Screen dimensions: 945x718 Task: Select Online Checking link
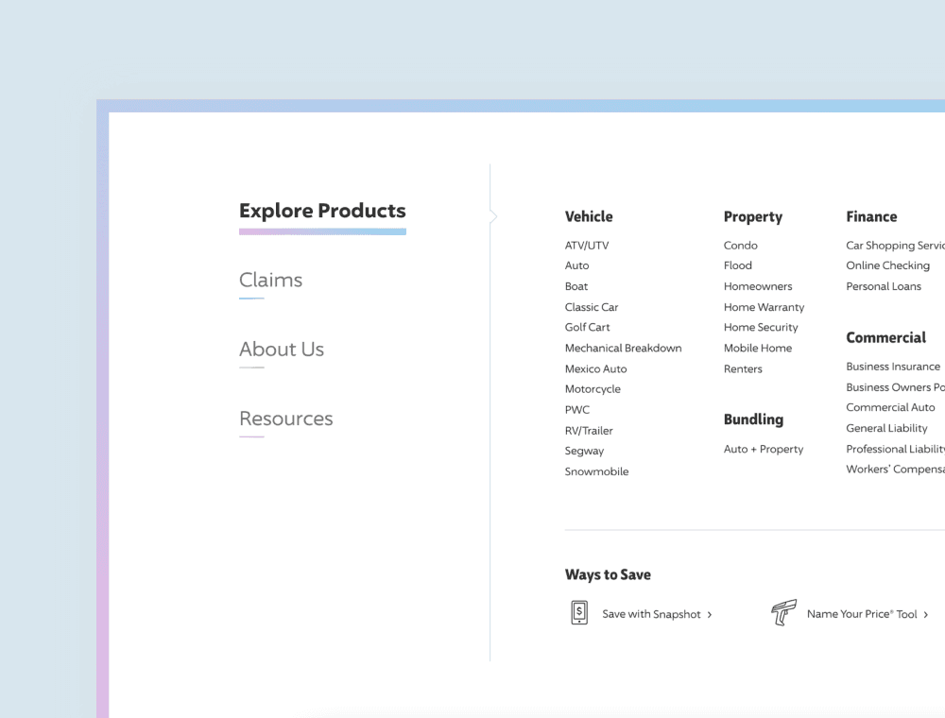coord(887,265)
